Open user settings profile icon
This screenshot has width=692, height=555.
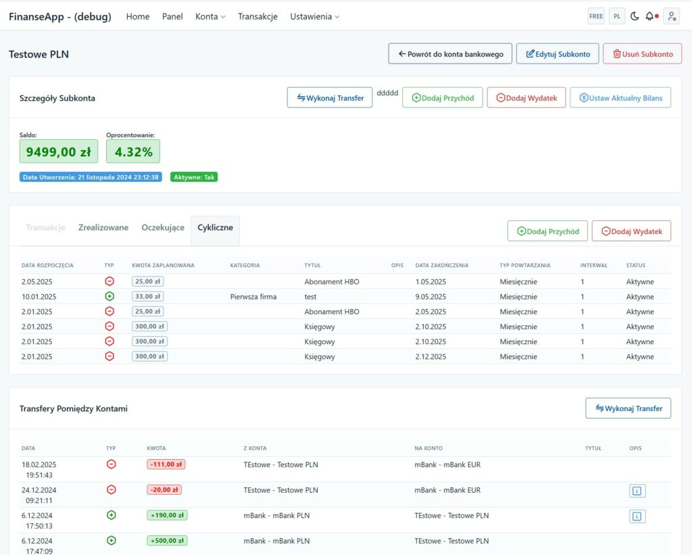671,16
